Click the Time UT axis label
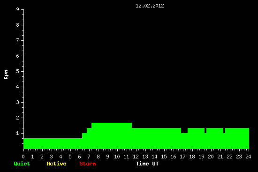Viewport: 258px width, 172px height. [x=147, y=164]
